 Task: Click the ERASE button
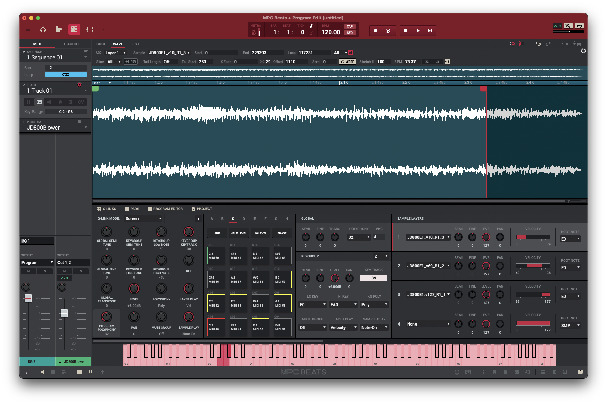[282, 233]
